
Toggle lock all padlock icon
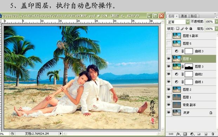click(191, 29)
